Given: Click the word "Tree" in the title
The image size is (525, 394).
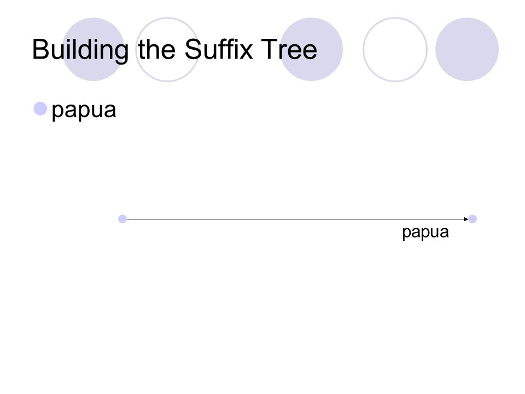Looking at the screenshot, I should click(x=289, y=49).
